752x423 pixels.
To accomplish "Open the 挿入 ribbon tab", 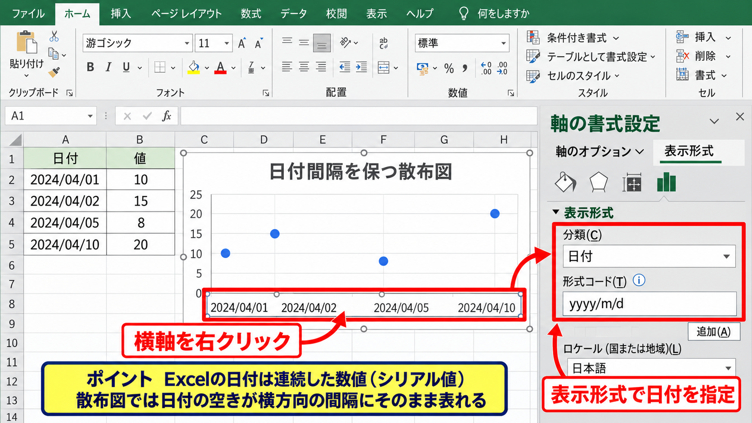I will pyautogui.click(x=121, y=13).
